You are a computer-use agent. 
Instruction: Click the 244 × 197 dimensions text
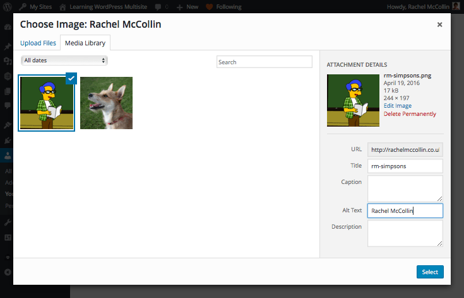[396, 98]
